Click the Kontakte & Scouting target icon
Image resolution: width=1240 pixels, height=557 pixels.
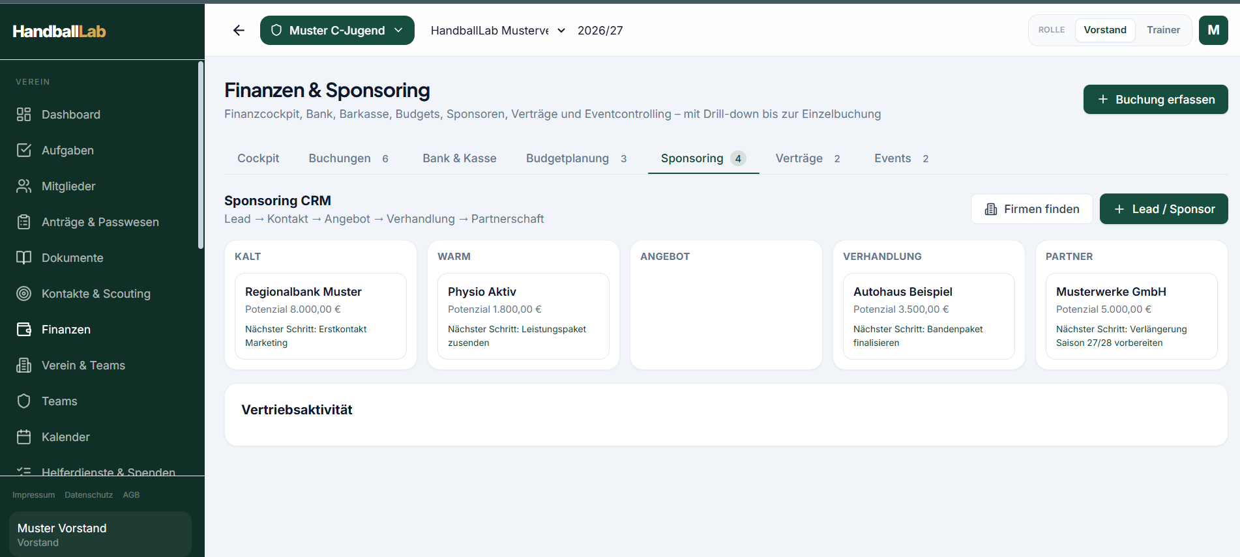click(23, 294)
